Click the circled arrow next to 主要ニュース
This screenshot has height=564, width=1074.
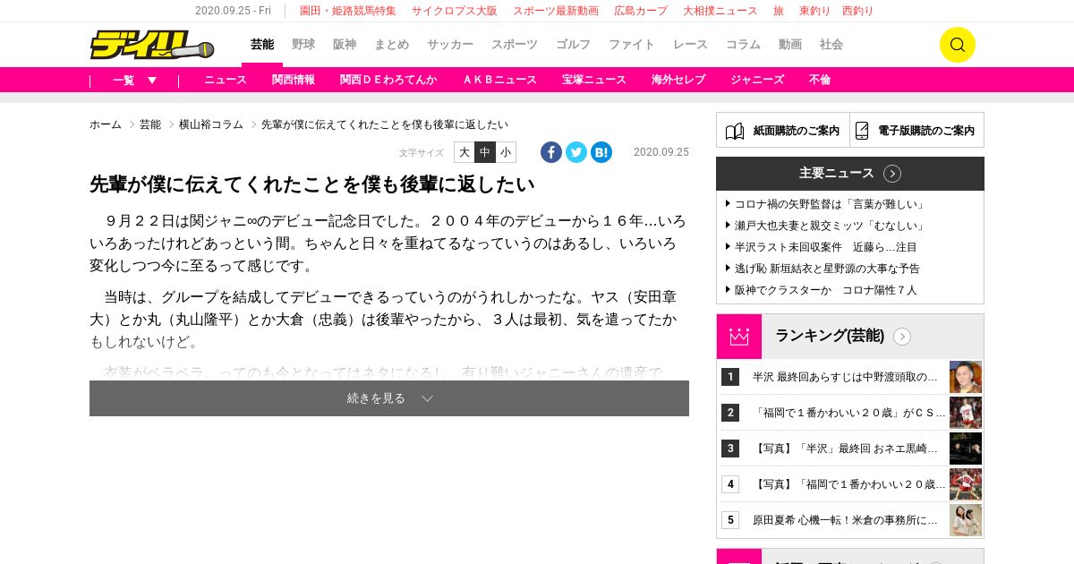892,174
